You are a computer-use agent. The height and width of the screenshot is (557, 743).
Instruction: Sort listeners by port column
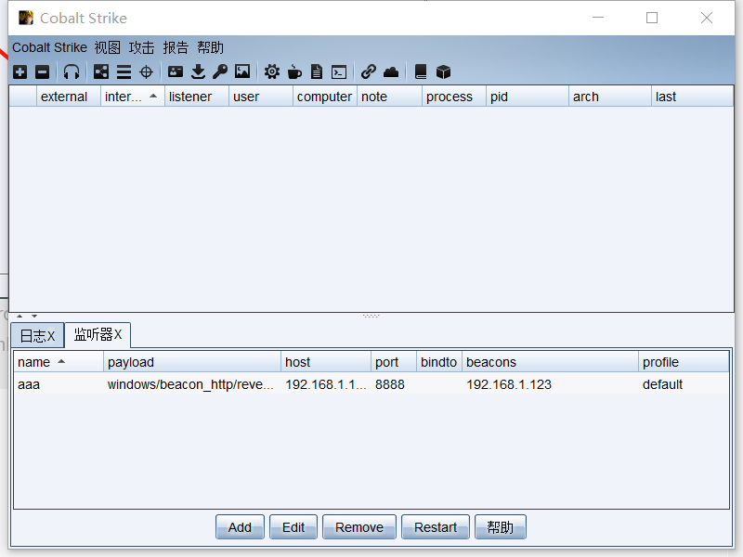[393, 362]
